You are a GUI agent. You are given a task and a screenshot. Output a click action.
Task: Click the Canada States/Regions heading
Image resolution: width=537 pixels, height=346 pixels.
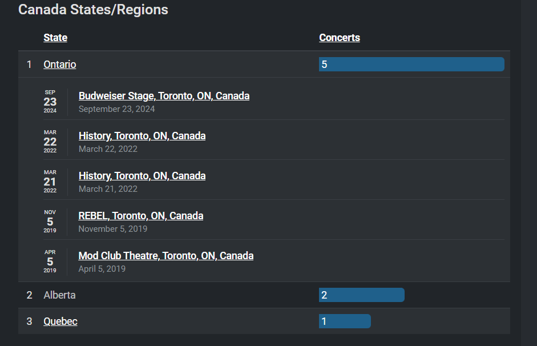[93, 9]
